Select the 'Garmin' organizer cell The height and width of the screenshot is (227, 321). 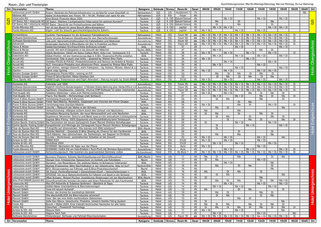coord(17,71)
